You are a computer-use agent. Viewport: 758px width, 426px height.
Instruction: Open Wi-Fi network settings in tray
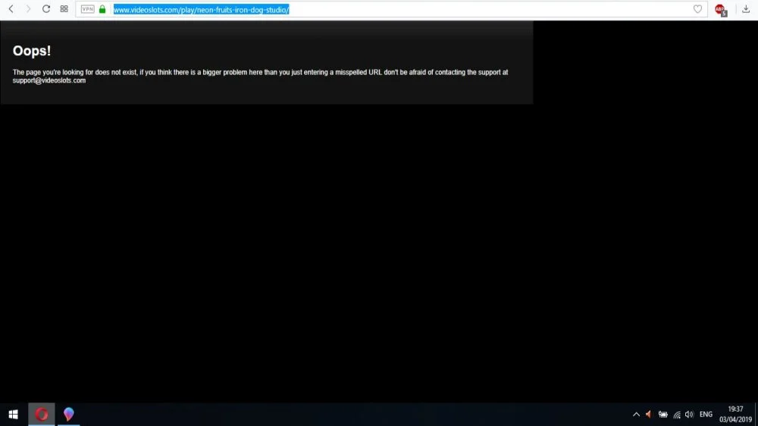[677, 415]
